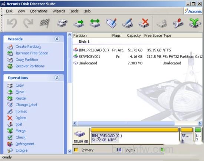The image size is (204, 161).
Task: Open the Tools menu
Action: pos(74,11)
